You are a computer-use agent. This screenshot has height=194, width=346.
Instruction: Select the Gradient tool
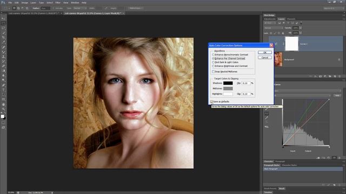coord(3,71)
